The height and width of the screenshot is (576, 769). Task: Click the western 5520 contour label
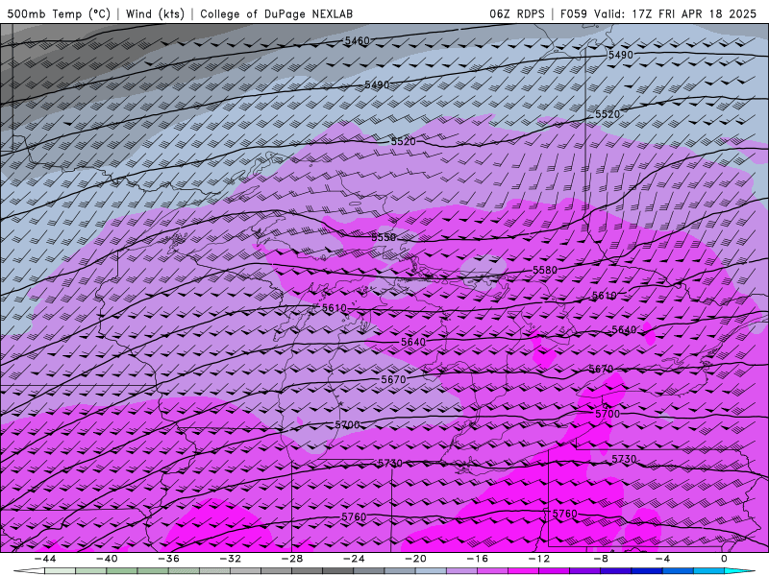[403, 141]
